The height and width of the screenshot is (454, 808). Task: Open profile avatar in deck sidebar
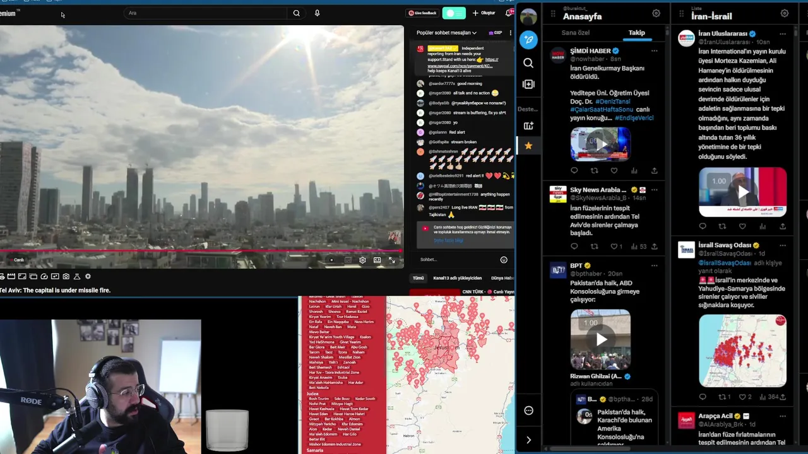point(528,16)
